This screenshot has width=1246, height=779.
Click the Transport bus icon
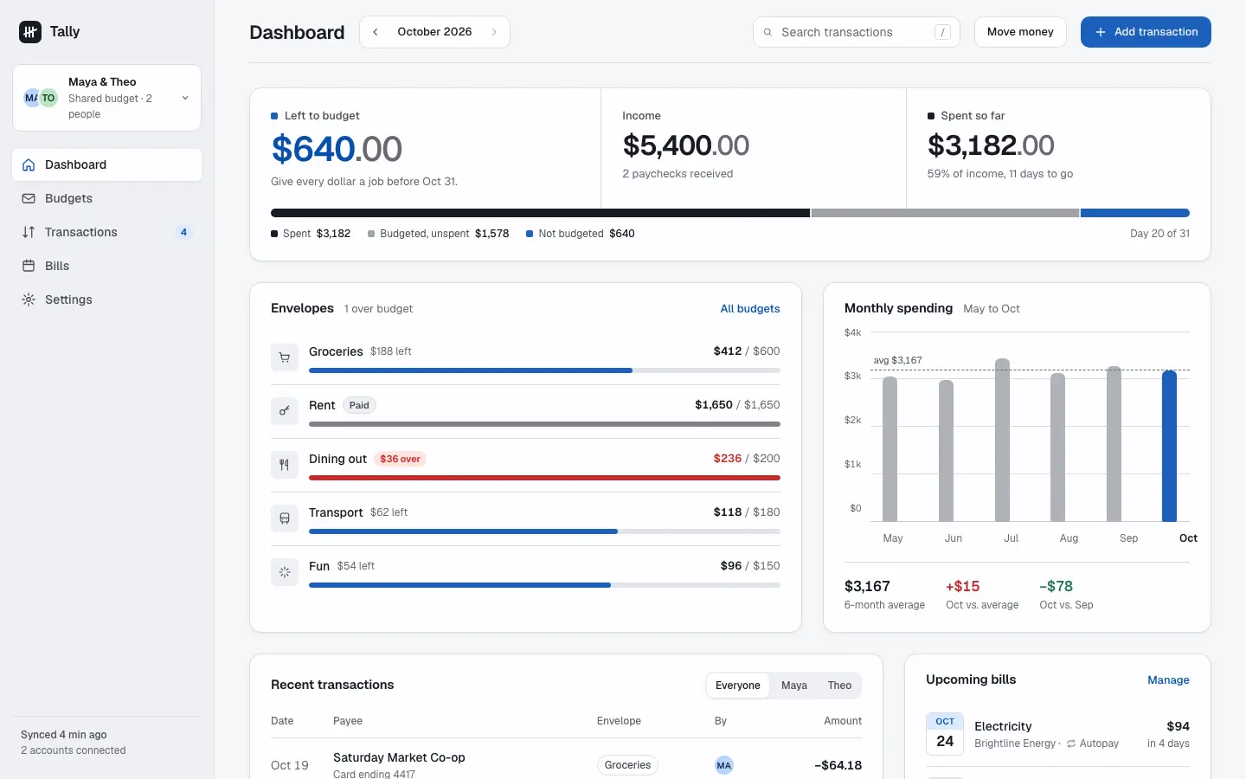click(285, 518)
